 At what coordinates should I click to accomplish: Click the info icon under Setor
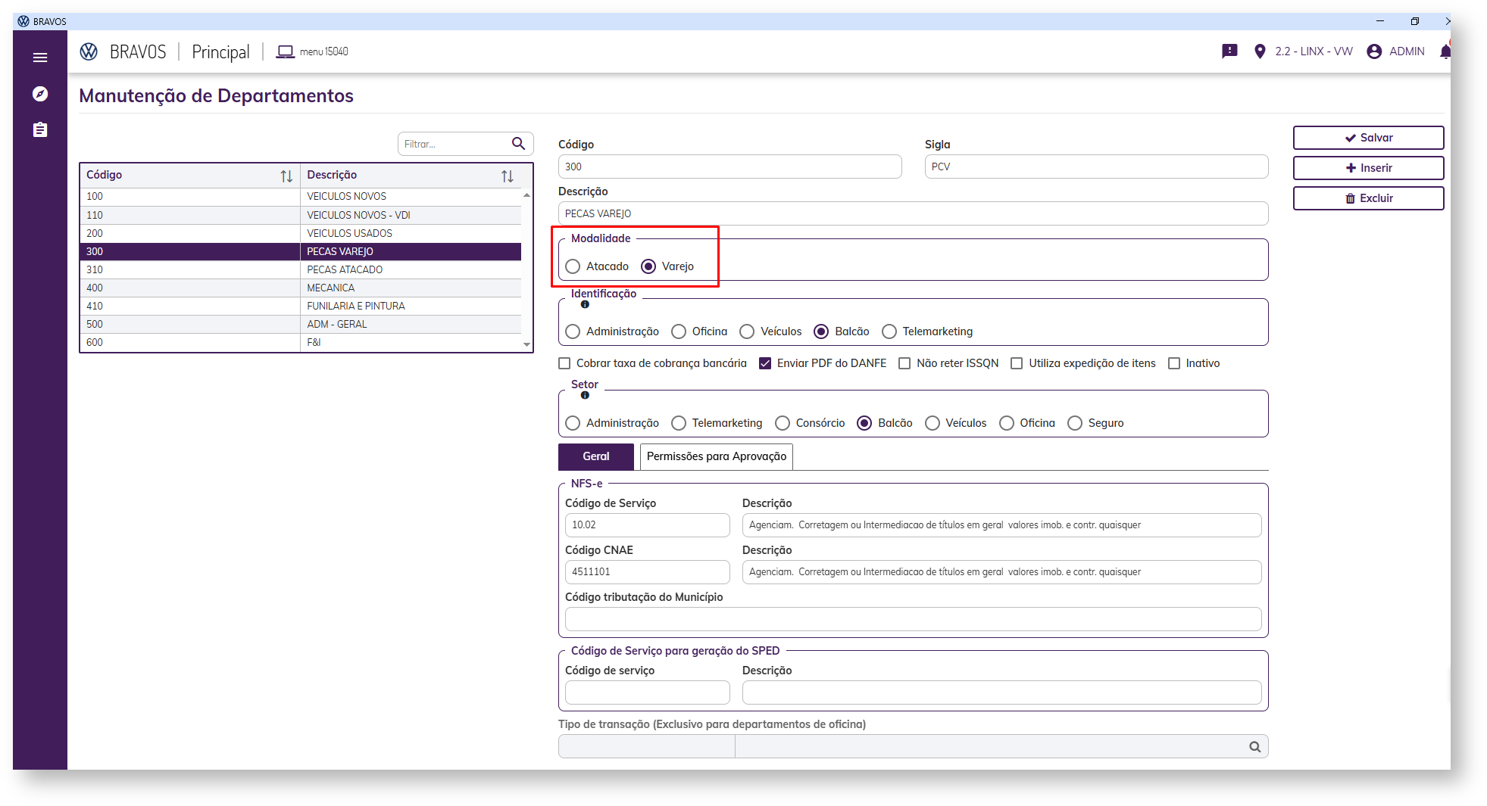coord(585,395)
